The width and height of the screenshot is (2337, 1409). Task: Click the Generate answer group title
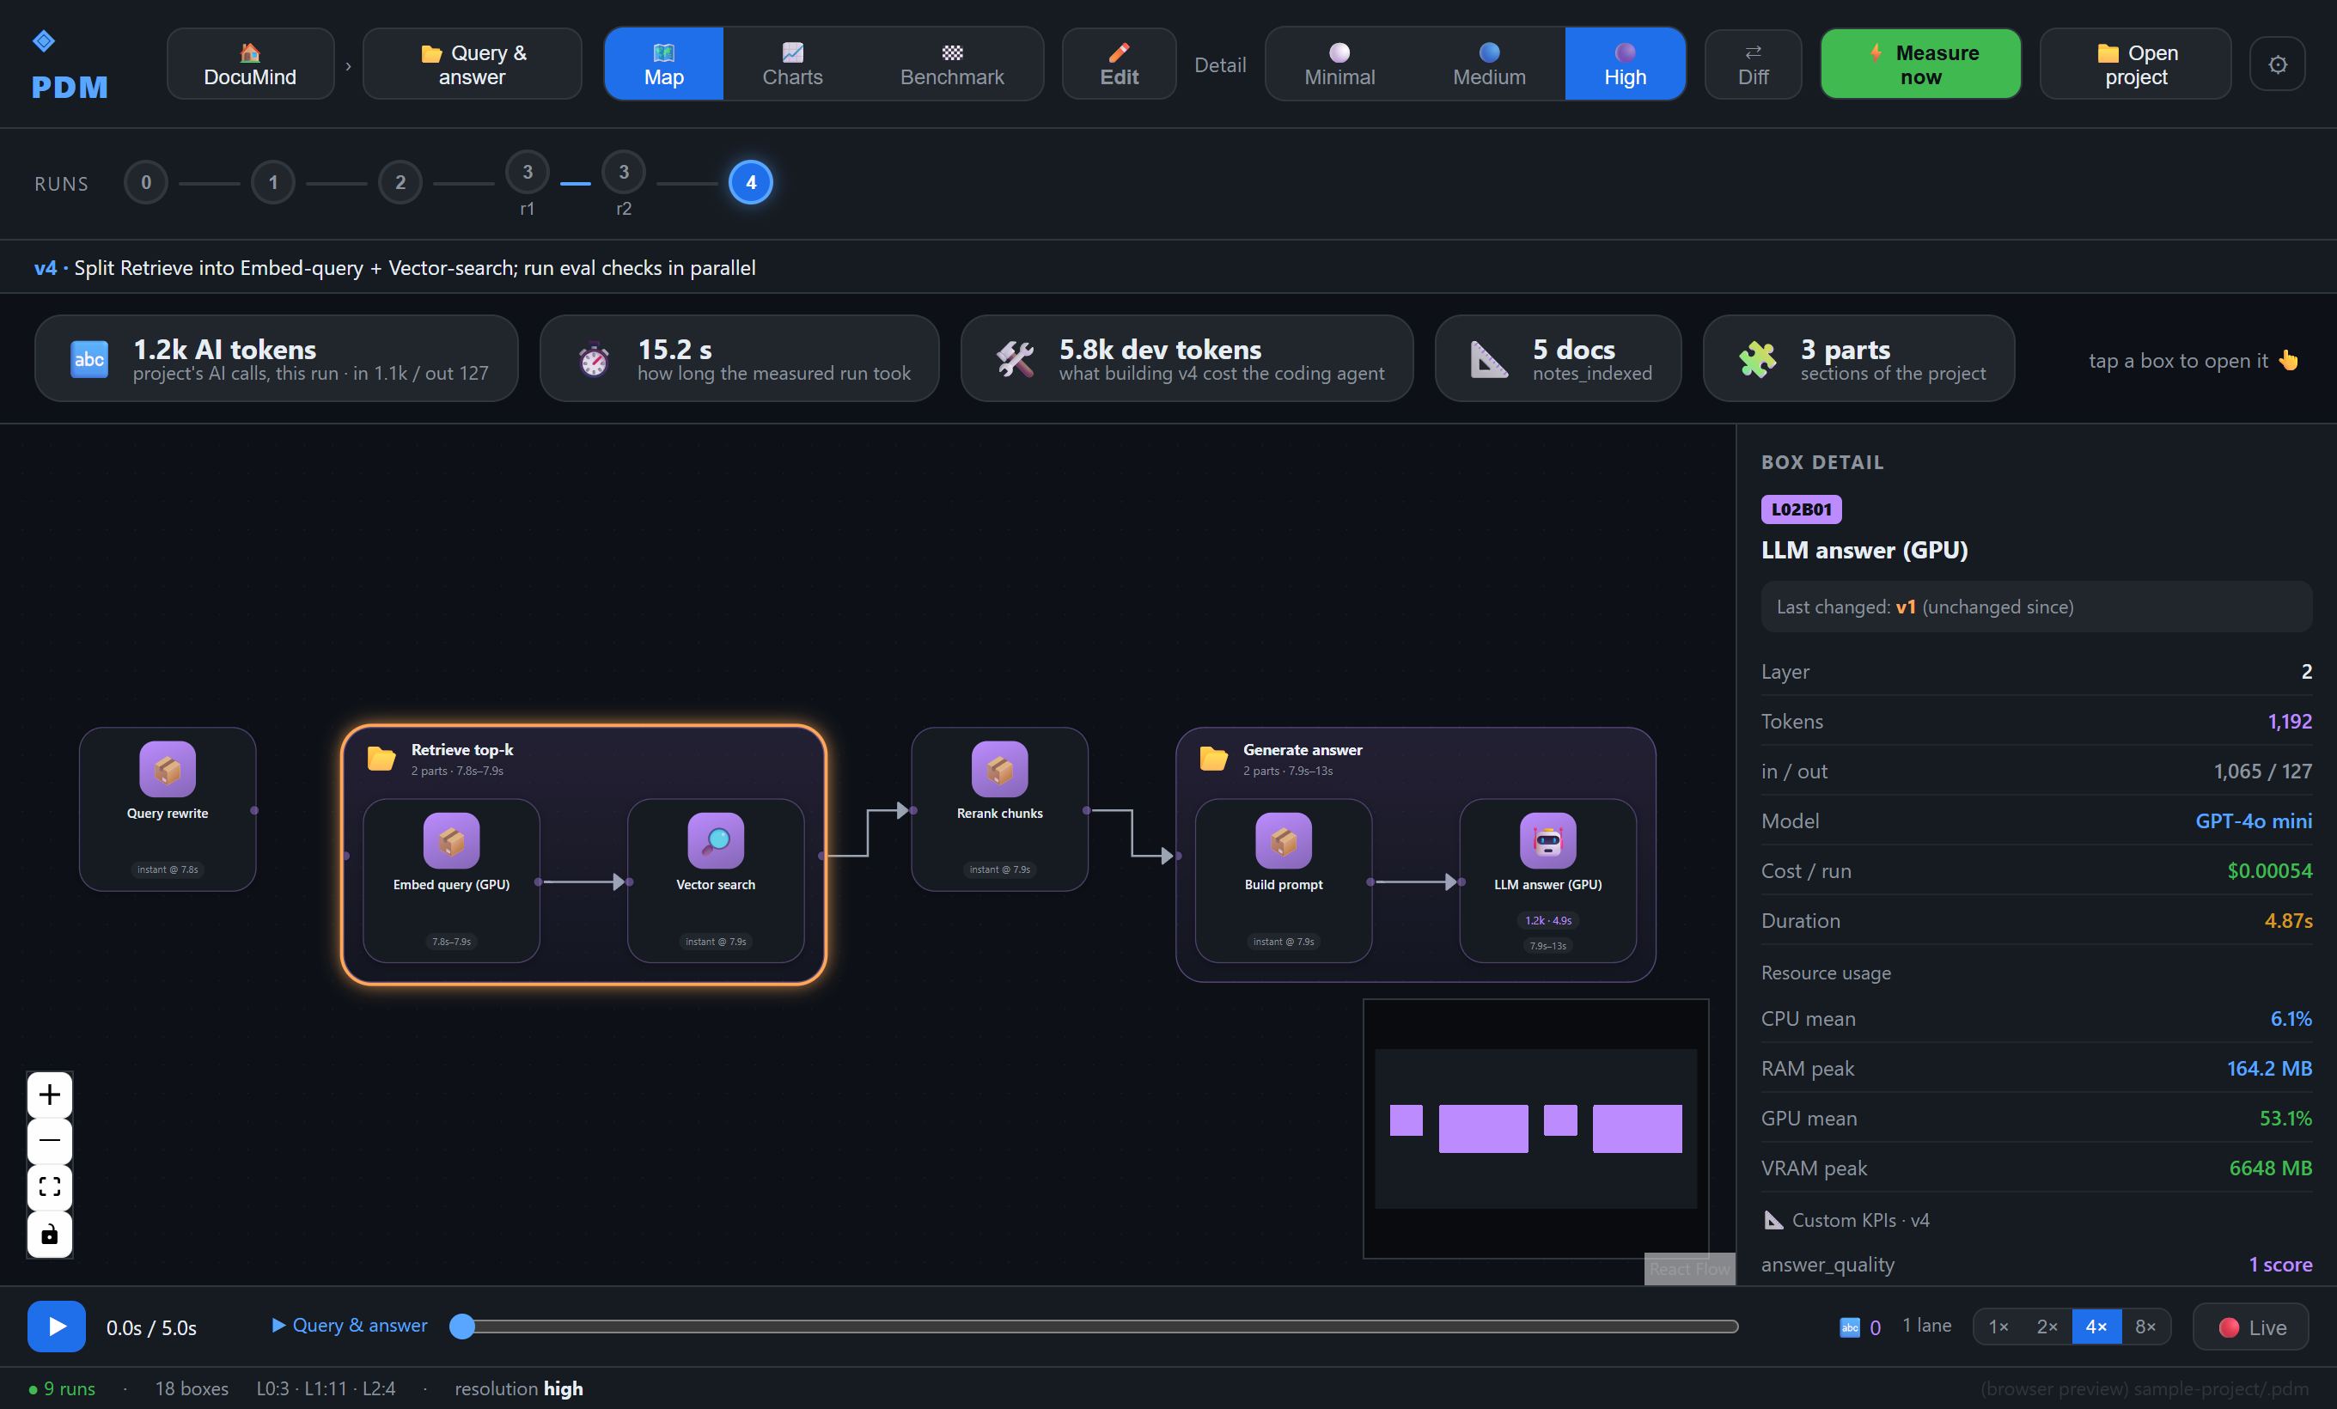pos(1303,750)
